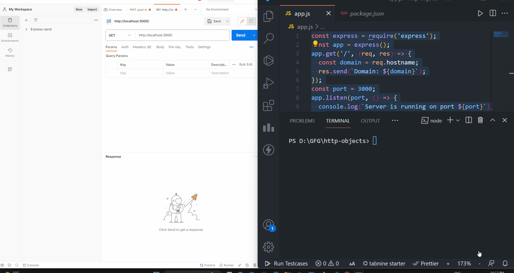Switch to the OUTPUT panel tab
Viewport: 514px width, 273px height.
pos(370,121)
